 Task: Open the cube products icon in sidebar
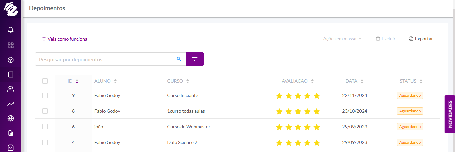tap(11, 60)
